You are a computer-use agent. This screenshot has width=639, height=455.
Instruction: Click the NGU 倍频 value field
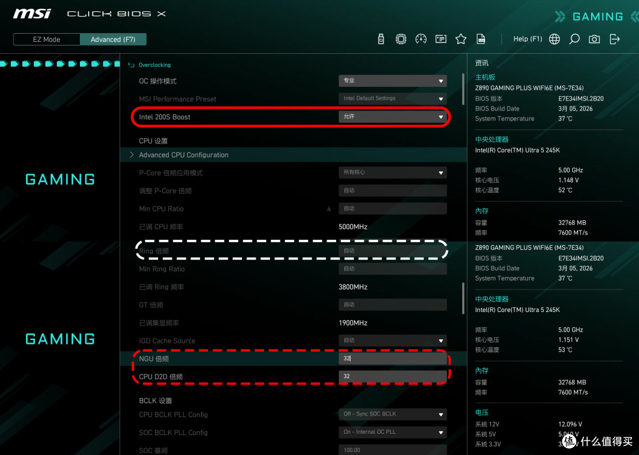pos(392,359)
